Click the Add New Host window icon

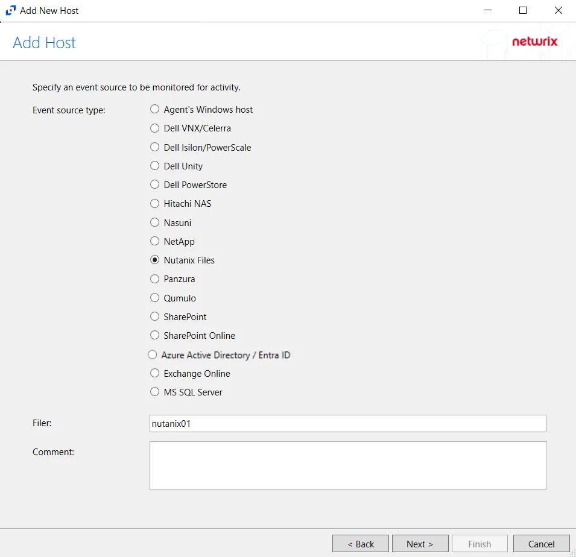point(11,10)
